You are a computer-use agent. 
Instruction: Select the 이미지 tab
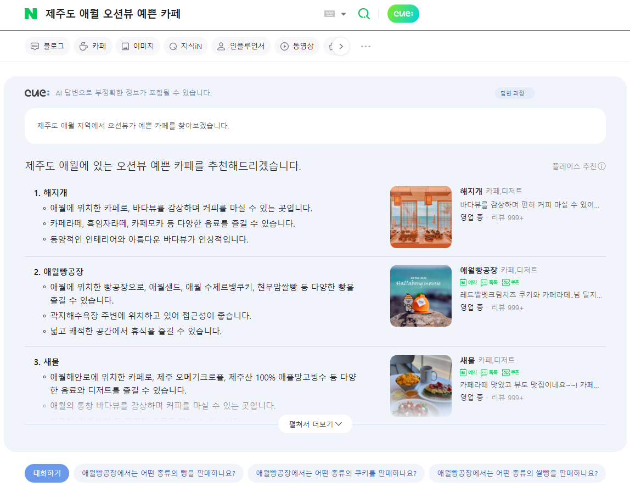click(138, 46)
